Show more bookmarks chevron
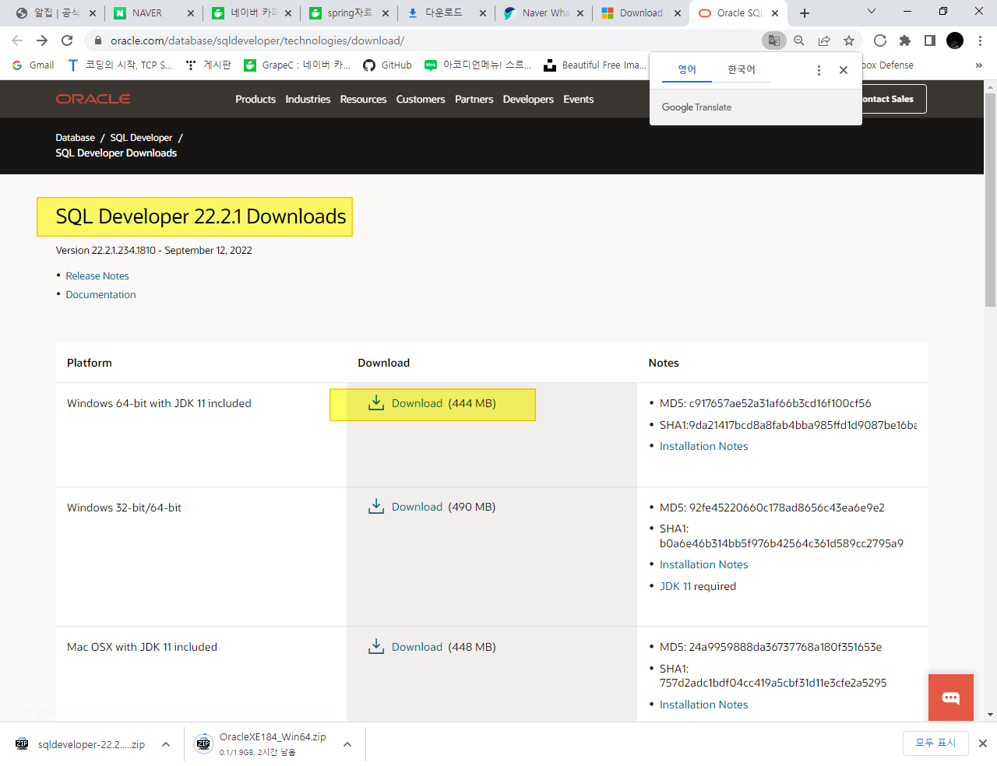Viewport: 997px width, 766px height. click(x=978, y=65)
